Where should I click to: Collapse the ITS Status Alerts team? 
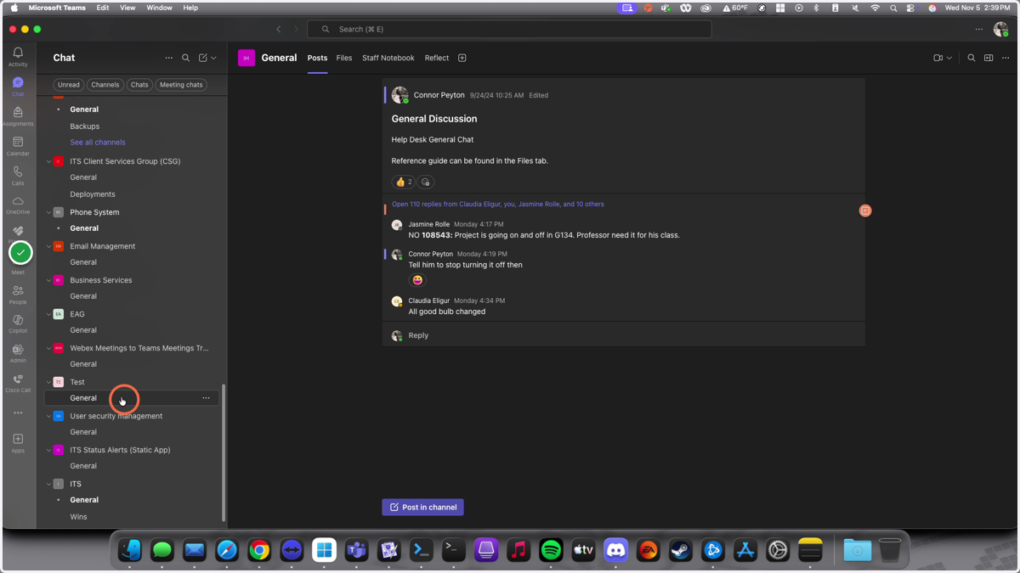[x=48, y=450]
